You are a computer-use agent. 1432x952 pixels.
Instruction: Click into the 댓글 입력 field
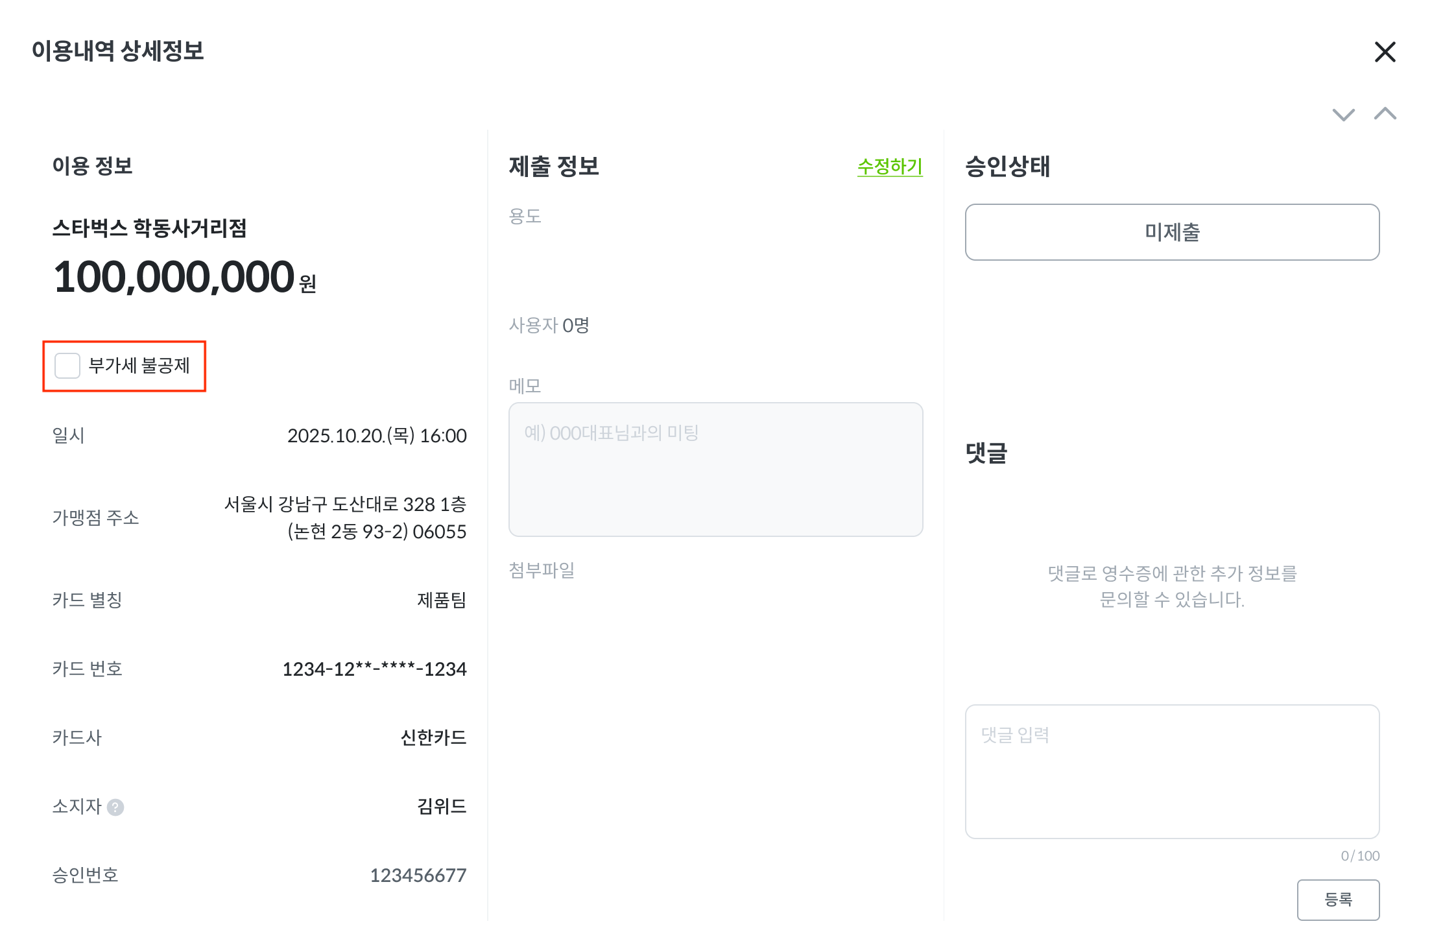pyautogui.click(x=1172, y=771)
